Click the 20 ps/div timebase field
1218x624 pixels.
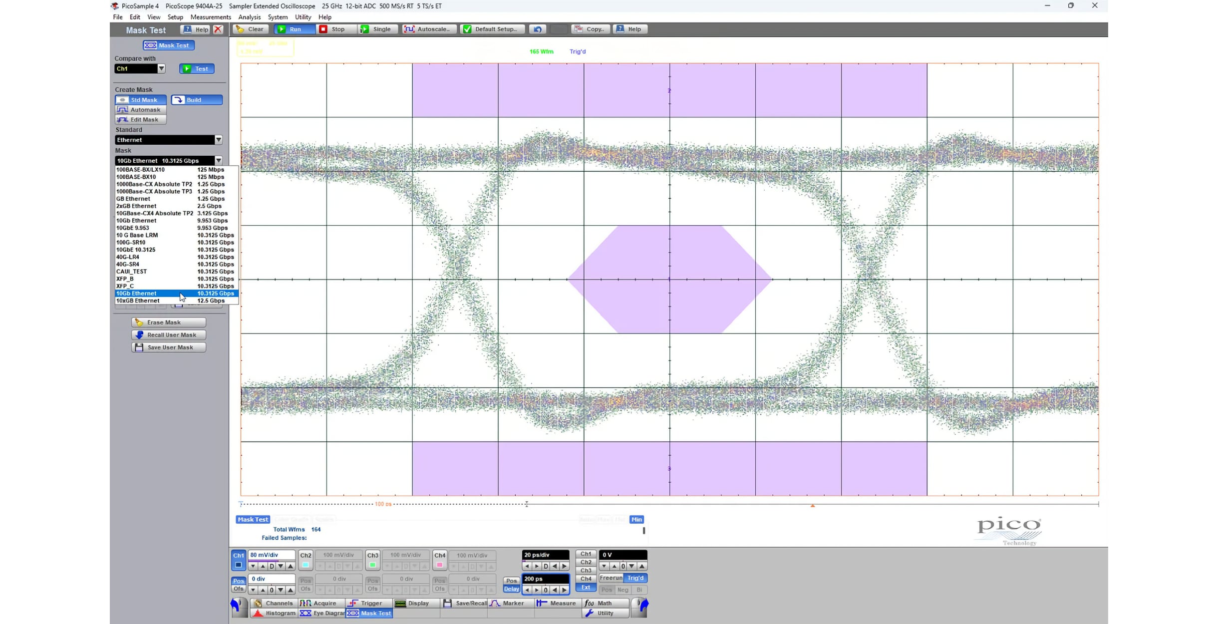tap(546, 555)
